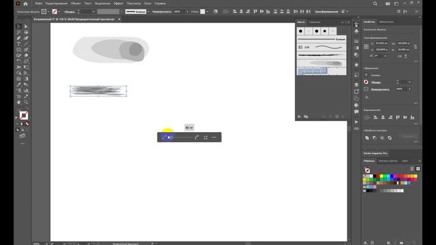This screenshot has width=436, height=245.
Task: Select the Scale tool
Action: pos(26,61)
